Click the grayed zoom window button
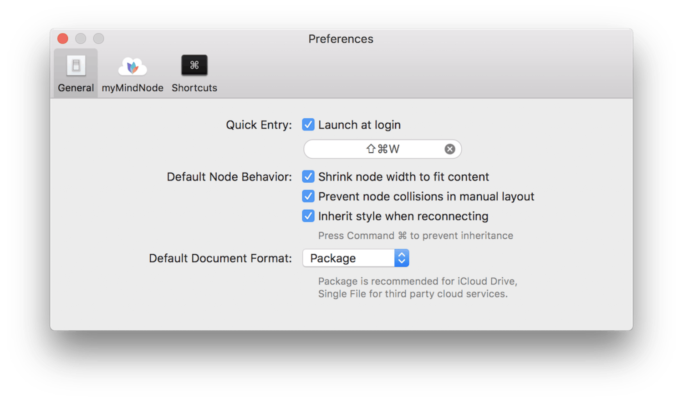This screenshot has width=683, height=402. coord(99,39)
